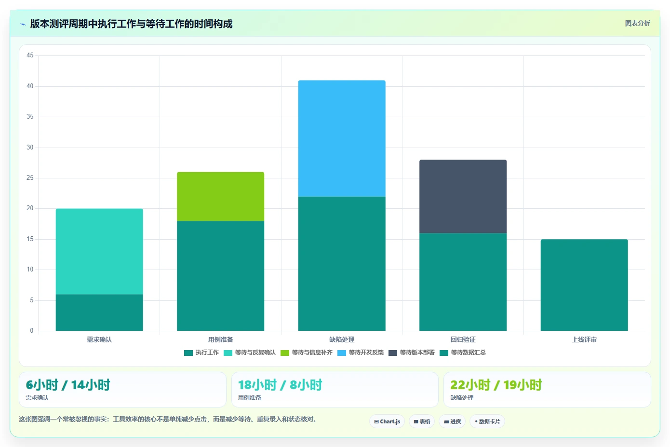The height and width of the screenshot is (447, 670).
Task: Click the blue icon beside the chart title
Action: [x=23, y=24]
